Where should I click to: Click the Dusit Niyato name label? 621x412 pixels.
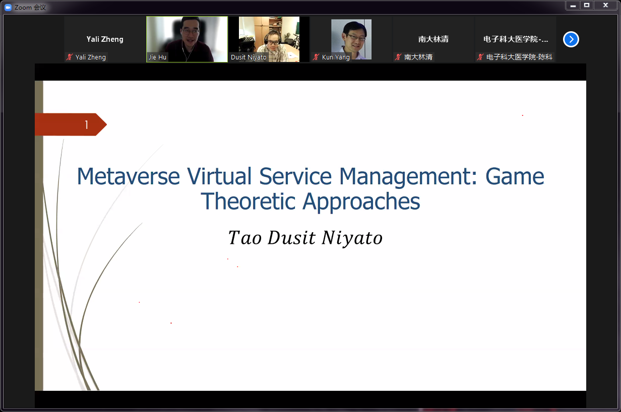(x=249, y=57)
